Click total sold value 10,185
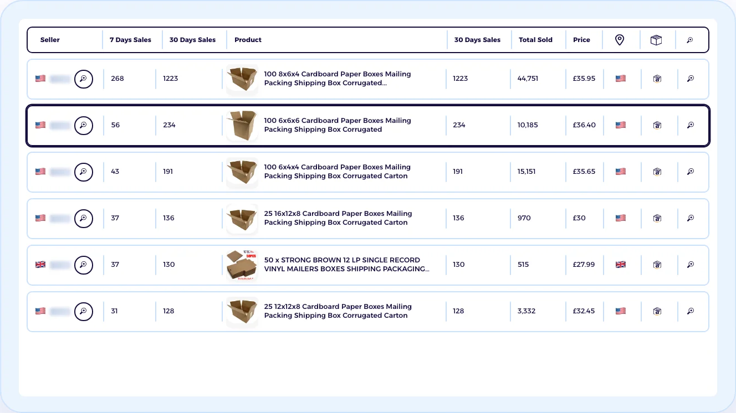This screenshot has width=736, height=413. (528, 125)
